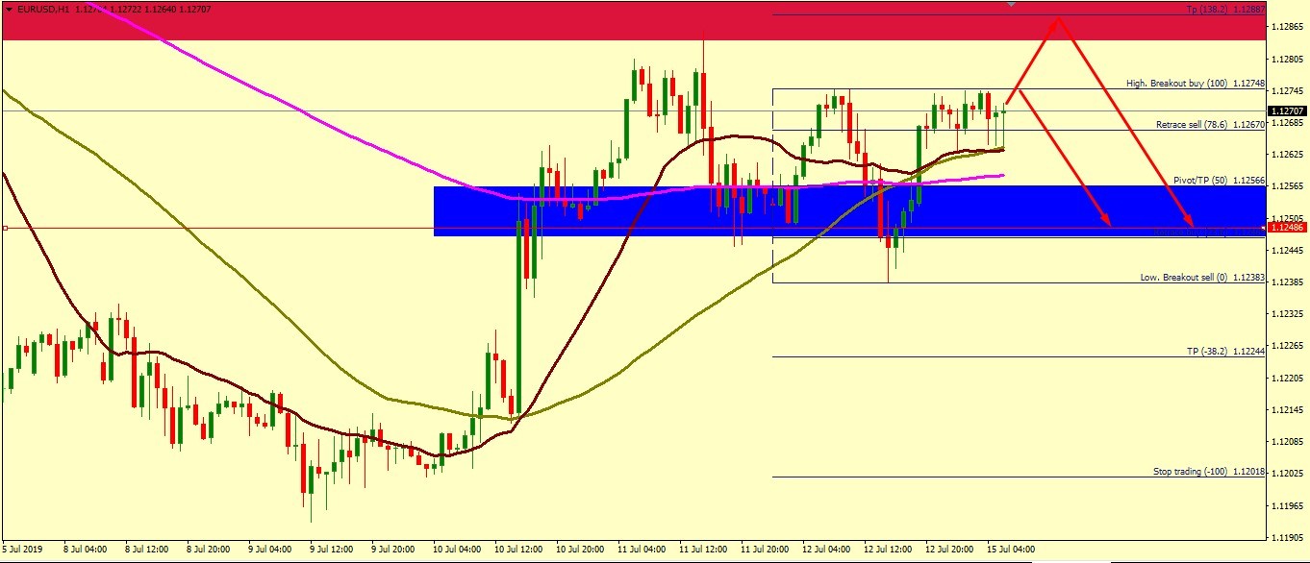Click the 'Stop trading (-100)' level label

pyautogui.click(x=1190, y=472)
